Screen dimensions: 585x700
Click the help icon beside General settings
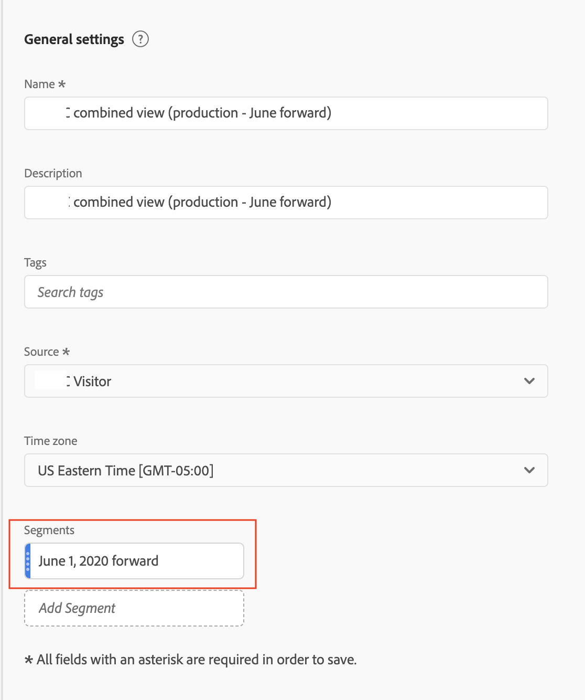click(140, 39)
